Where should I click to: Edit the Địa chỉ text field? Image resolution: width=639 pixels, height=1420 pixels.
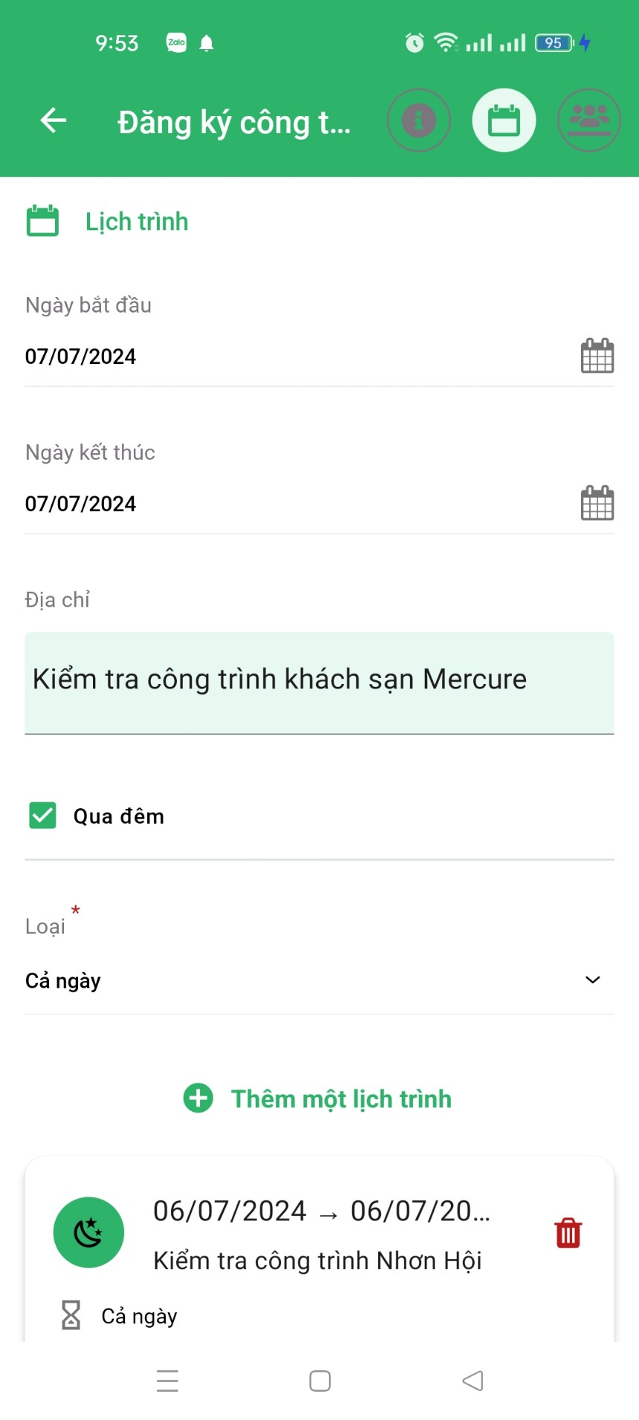click(x=319, y=681)
